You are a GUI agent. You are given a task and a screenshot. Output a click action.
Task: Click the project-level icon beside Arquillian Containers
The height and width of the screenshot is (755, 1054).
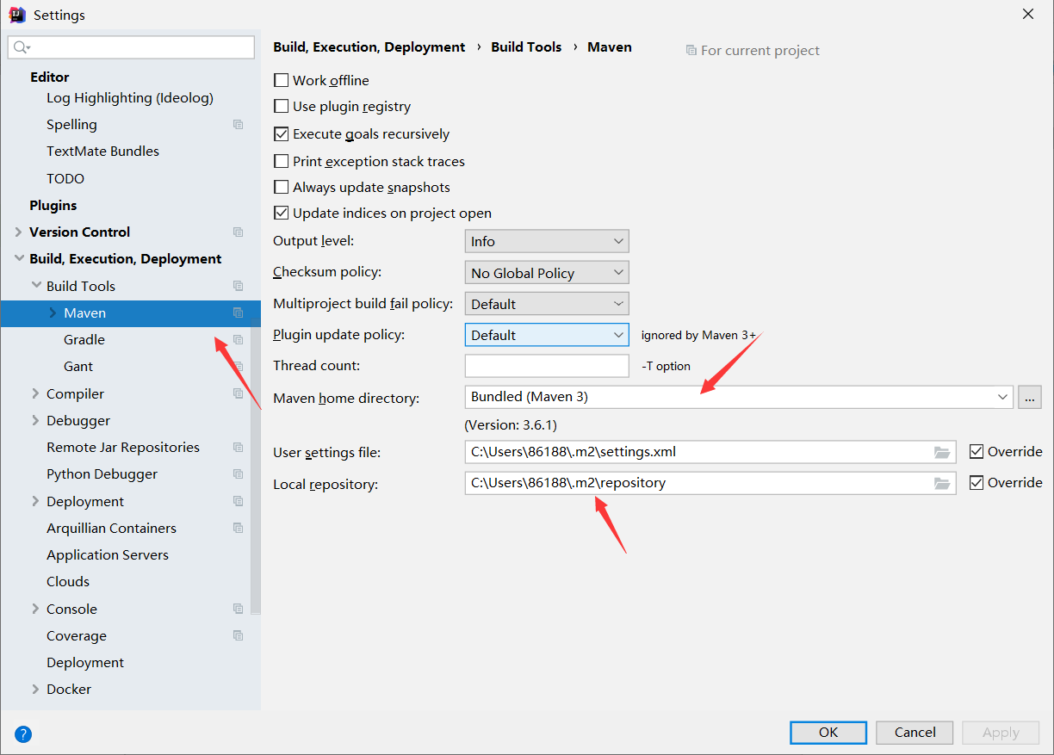click(239, 528)
